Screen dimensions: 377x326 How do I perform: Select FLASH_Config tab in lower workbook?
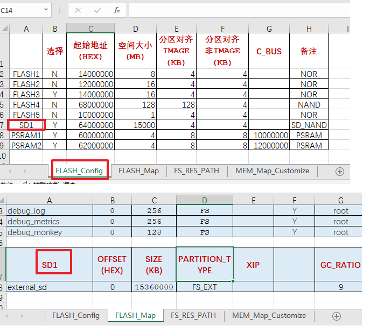(76, 315)
